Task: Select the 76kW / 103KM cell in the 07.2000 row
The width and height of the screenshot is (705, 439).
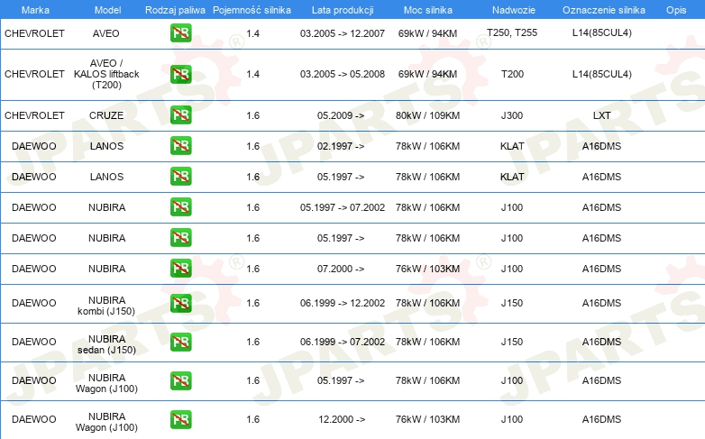Action: [427, 269]
